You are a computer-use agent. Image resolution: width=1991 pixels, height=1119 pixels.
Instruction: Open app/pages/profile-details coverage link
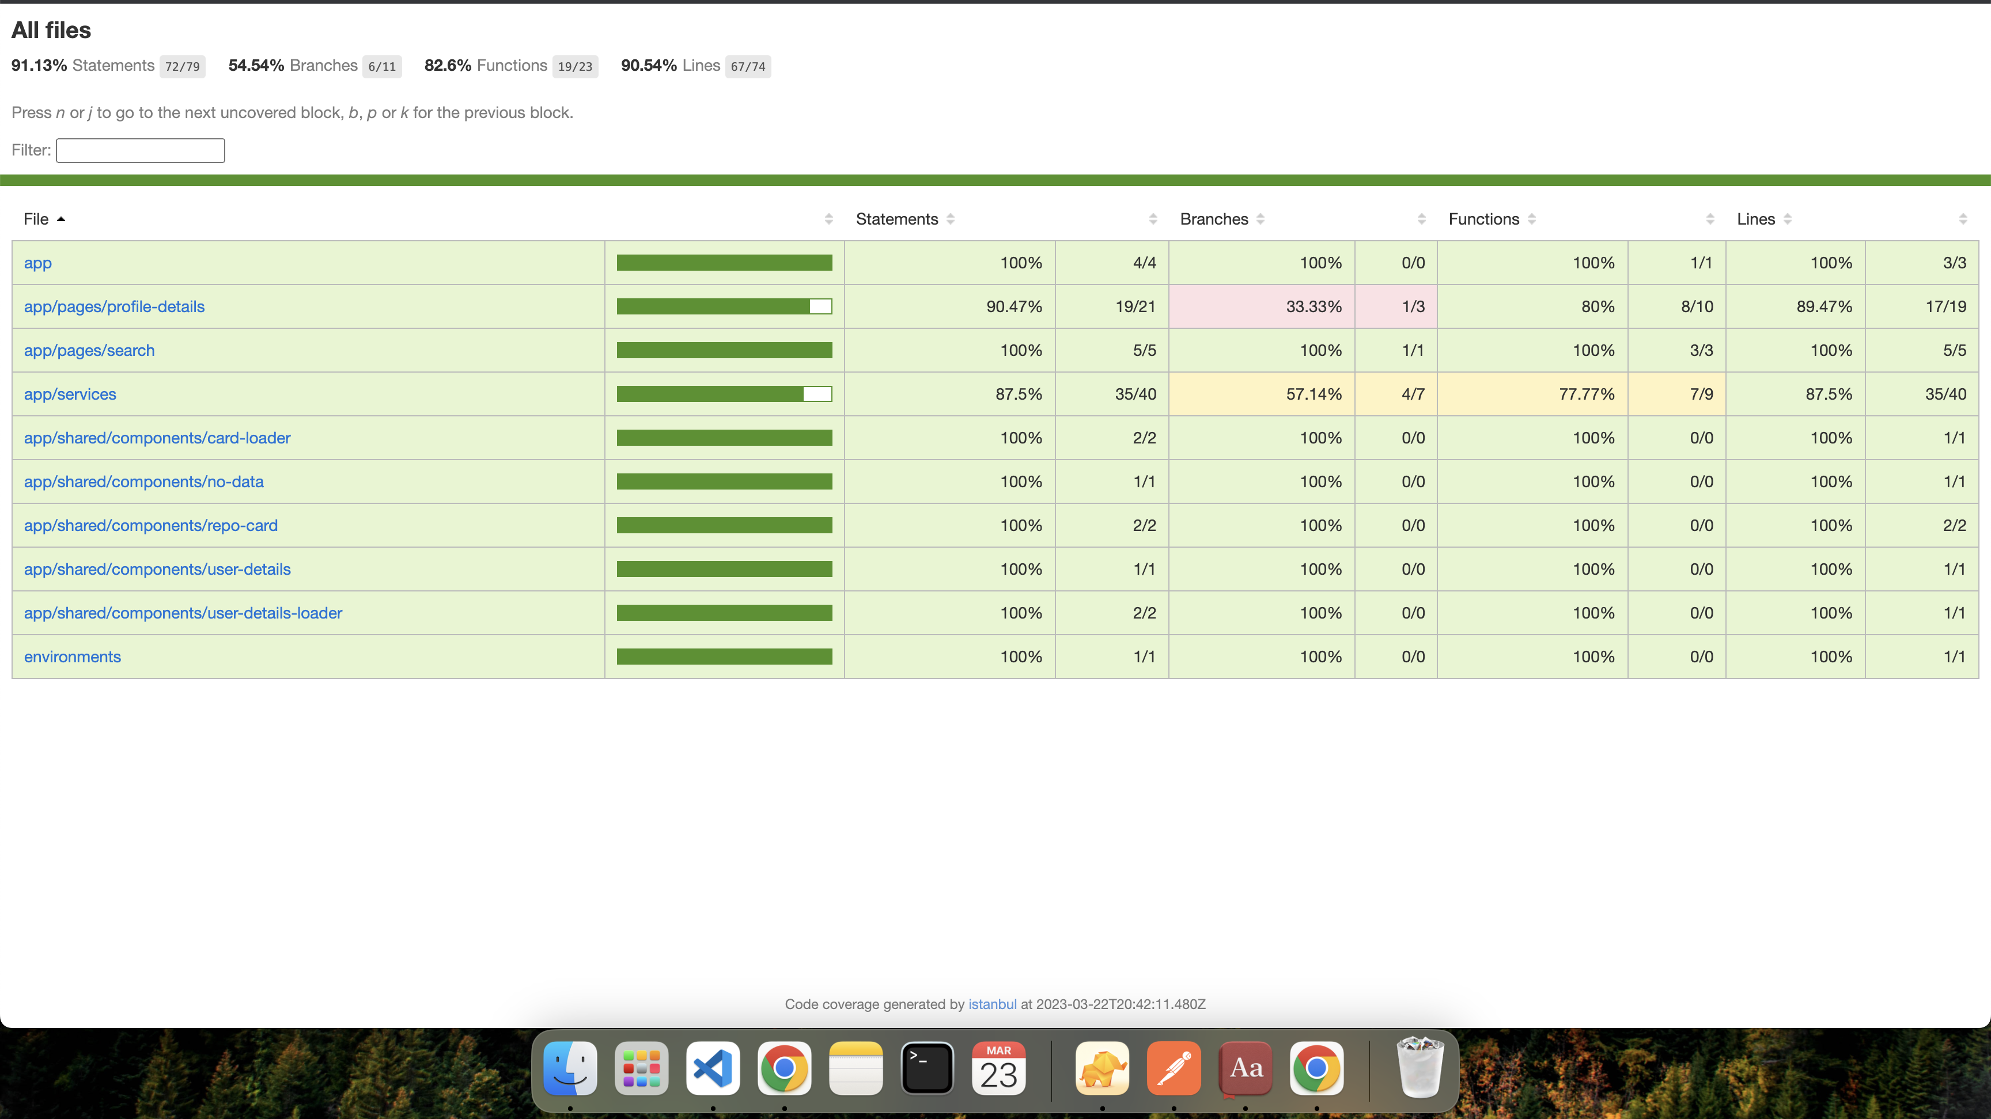pos(115,307)
